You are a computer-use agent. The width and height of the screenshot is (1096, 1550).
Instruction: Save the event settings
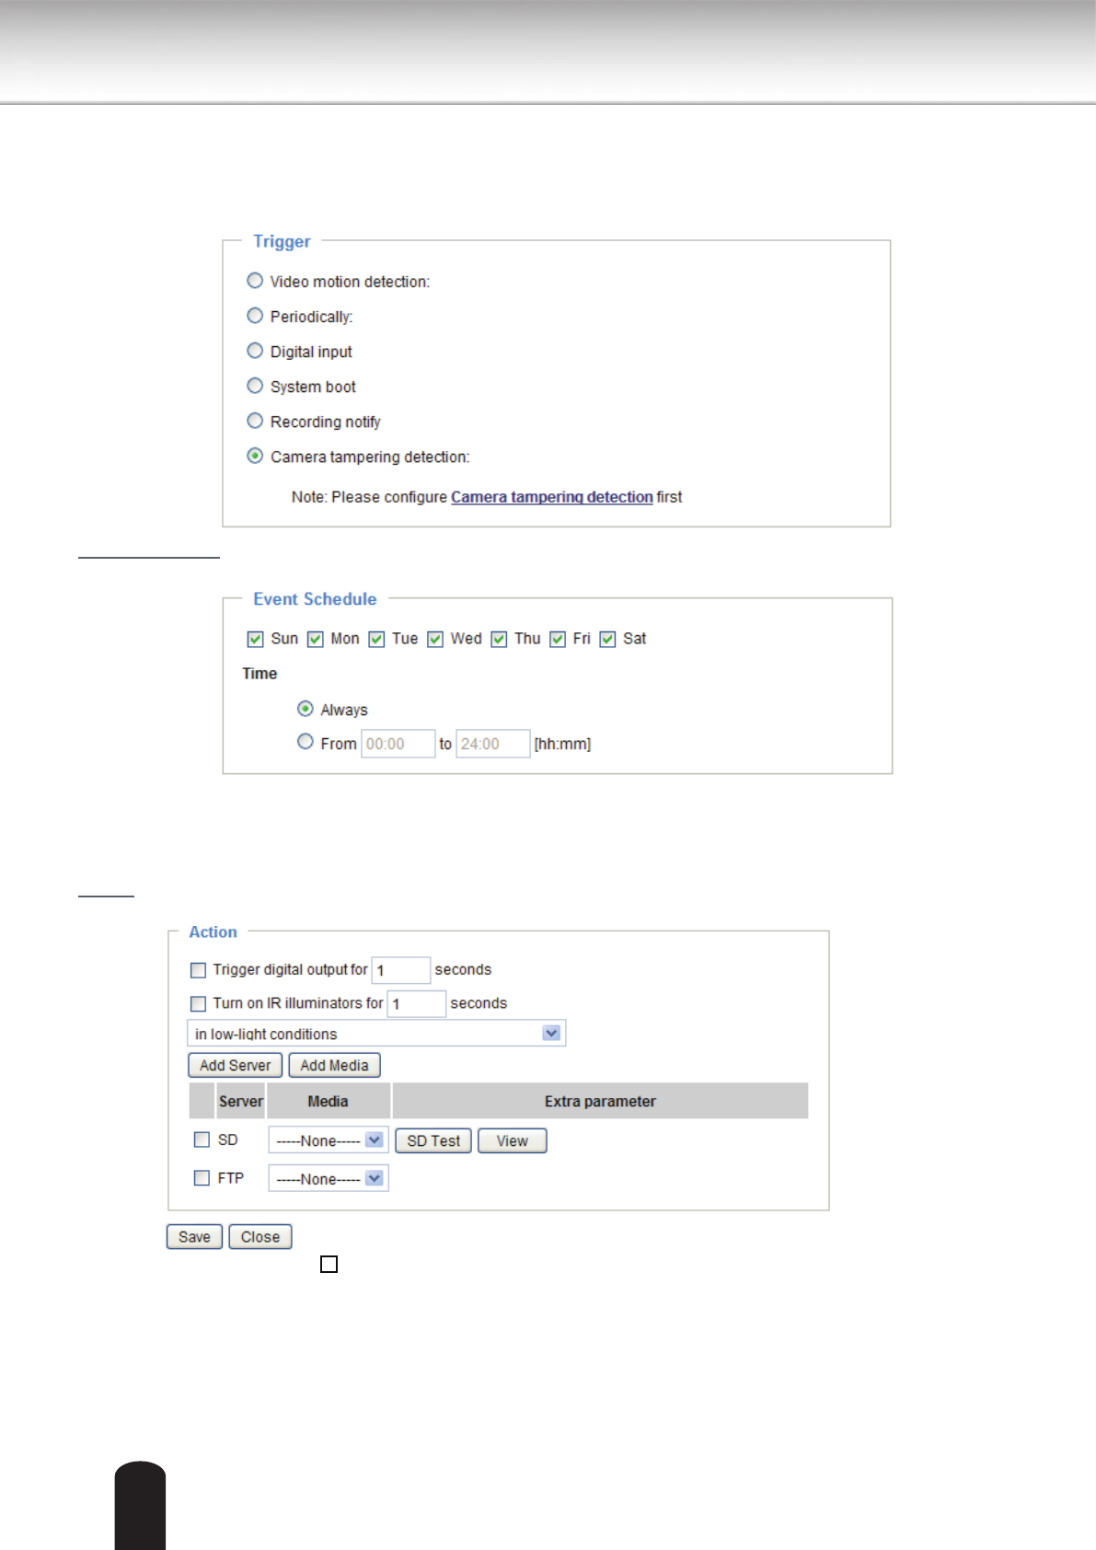(194, 1237)
